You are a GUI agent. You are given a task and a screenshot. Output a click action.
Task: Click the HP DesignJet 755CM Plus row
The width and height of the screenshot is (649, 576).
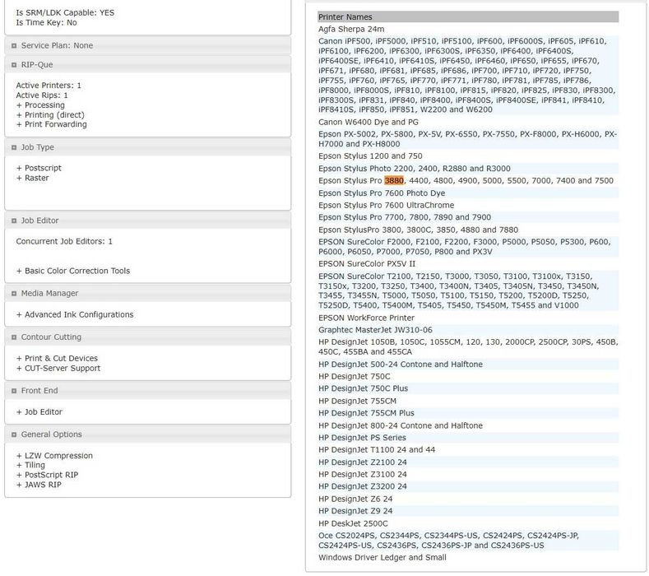[468, 413]
